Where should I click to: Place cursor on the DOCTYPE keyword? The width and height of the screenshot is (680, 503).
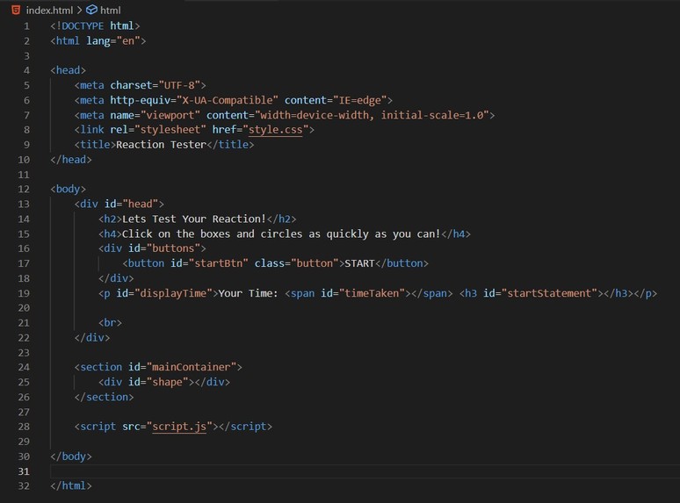[83, 26]
